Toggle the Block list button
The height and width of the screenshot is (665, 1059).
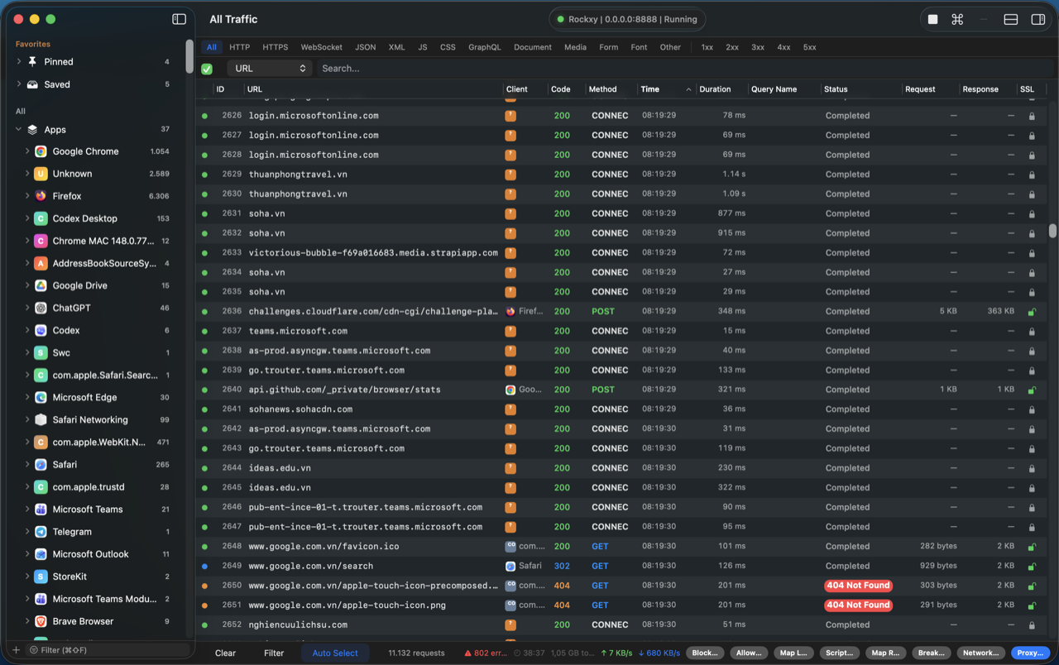(705, 653)
